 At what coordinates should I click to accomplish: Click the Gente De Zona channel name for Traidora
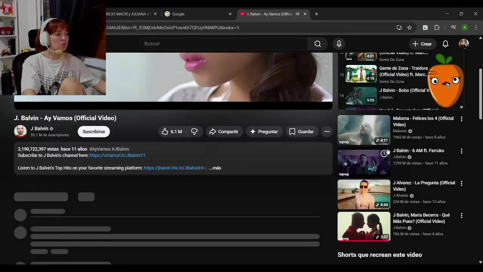[392, 82]
